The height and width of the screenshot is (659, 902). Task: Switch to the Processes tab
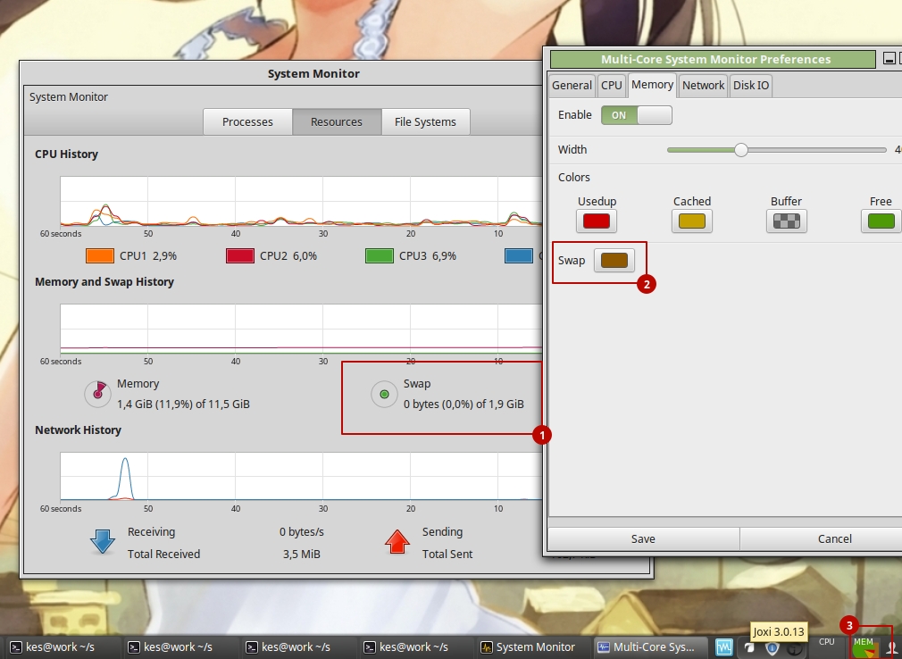pos(246,121)
